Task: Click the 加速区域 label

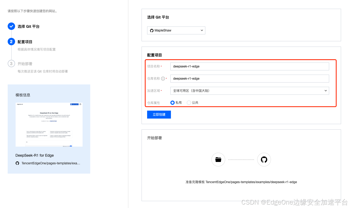Action: [x=153, y=91]
